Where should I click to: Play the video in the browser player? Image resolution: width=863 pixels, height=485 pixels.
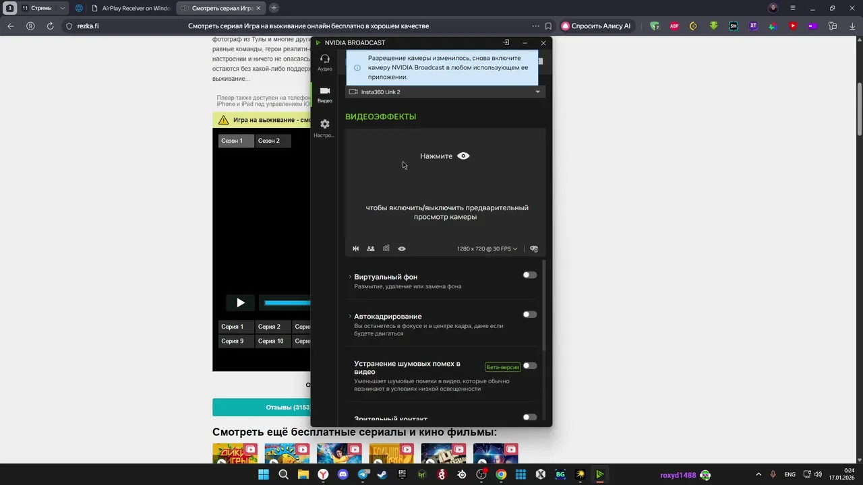(240, 302)
